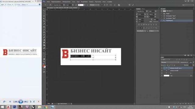Select the Crop tool

coord(44,21)
